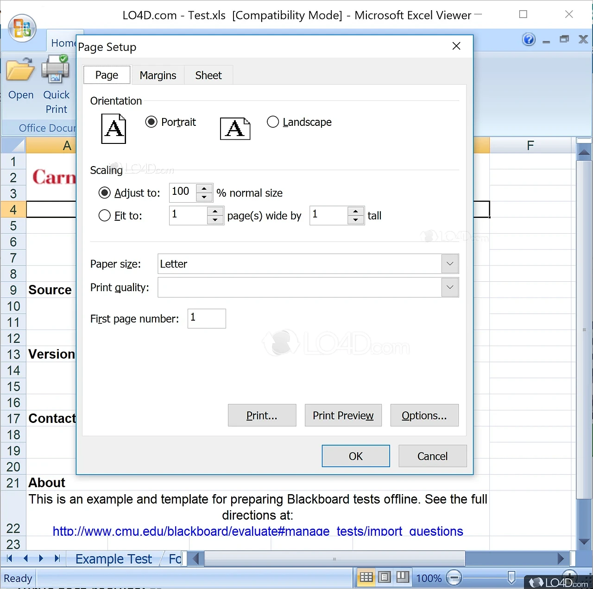Click the Print Preview button
Image resolution: width=593 pixels, height=589 pixels.
coord(343,415)
